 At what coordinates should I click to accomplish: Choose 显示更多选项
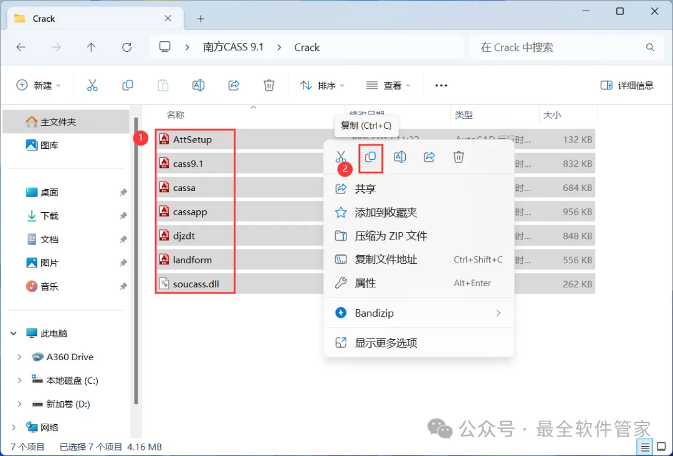click(x=419, y=343)
